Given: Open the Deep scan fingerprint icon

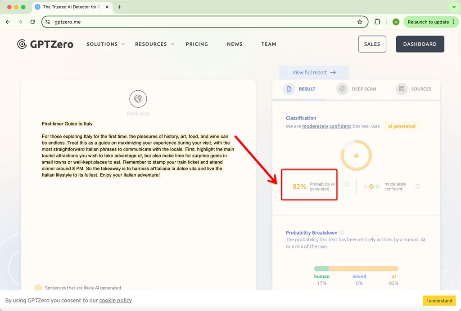Looking at the screenshot, I should pos(138,99).
